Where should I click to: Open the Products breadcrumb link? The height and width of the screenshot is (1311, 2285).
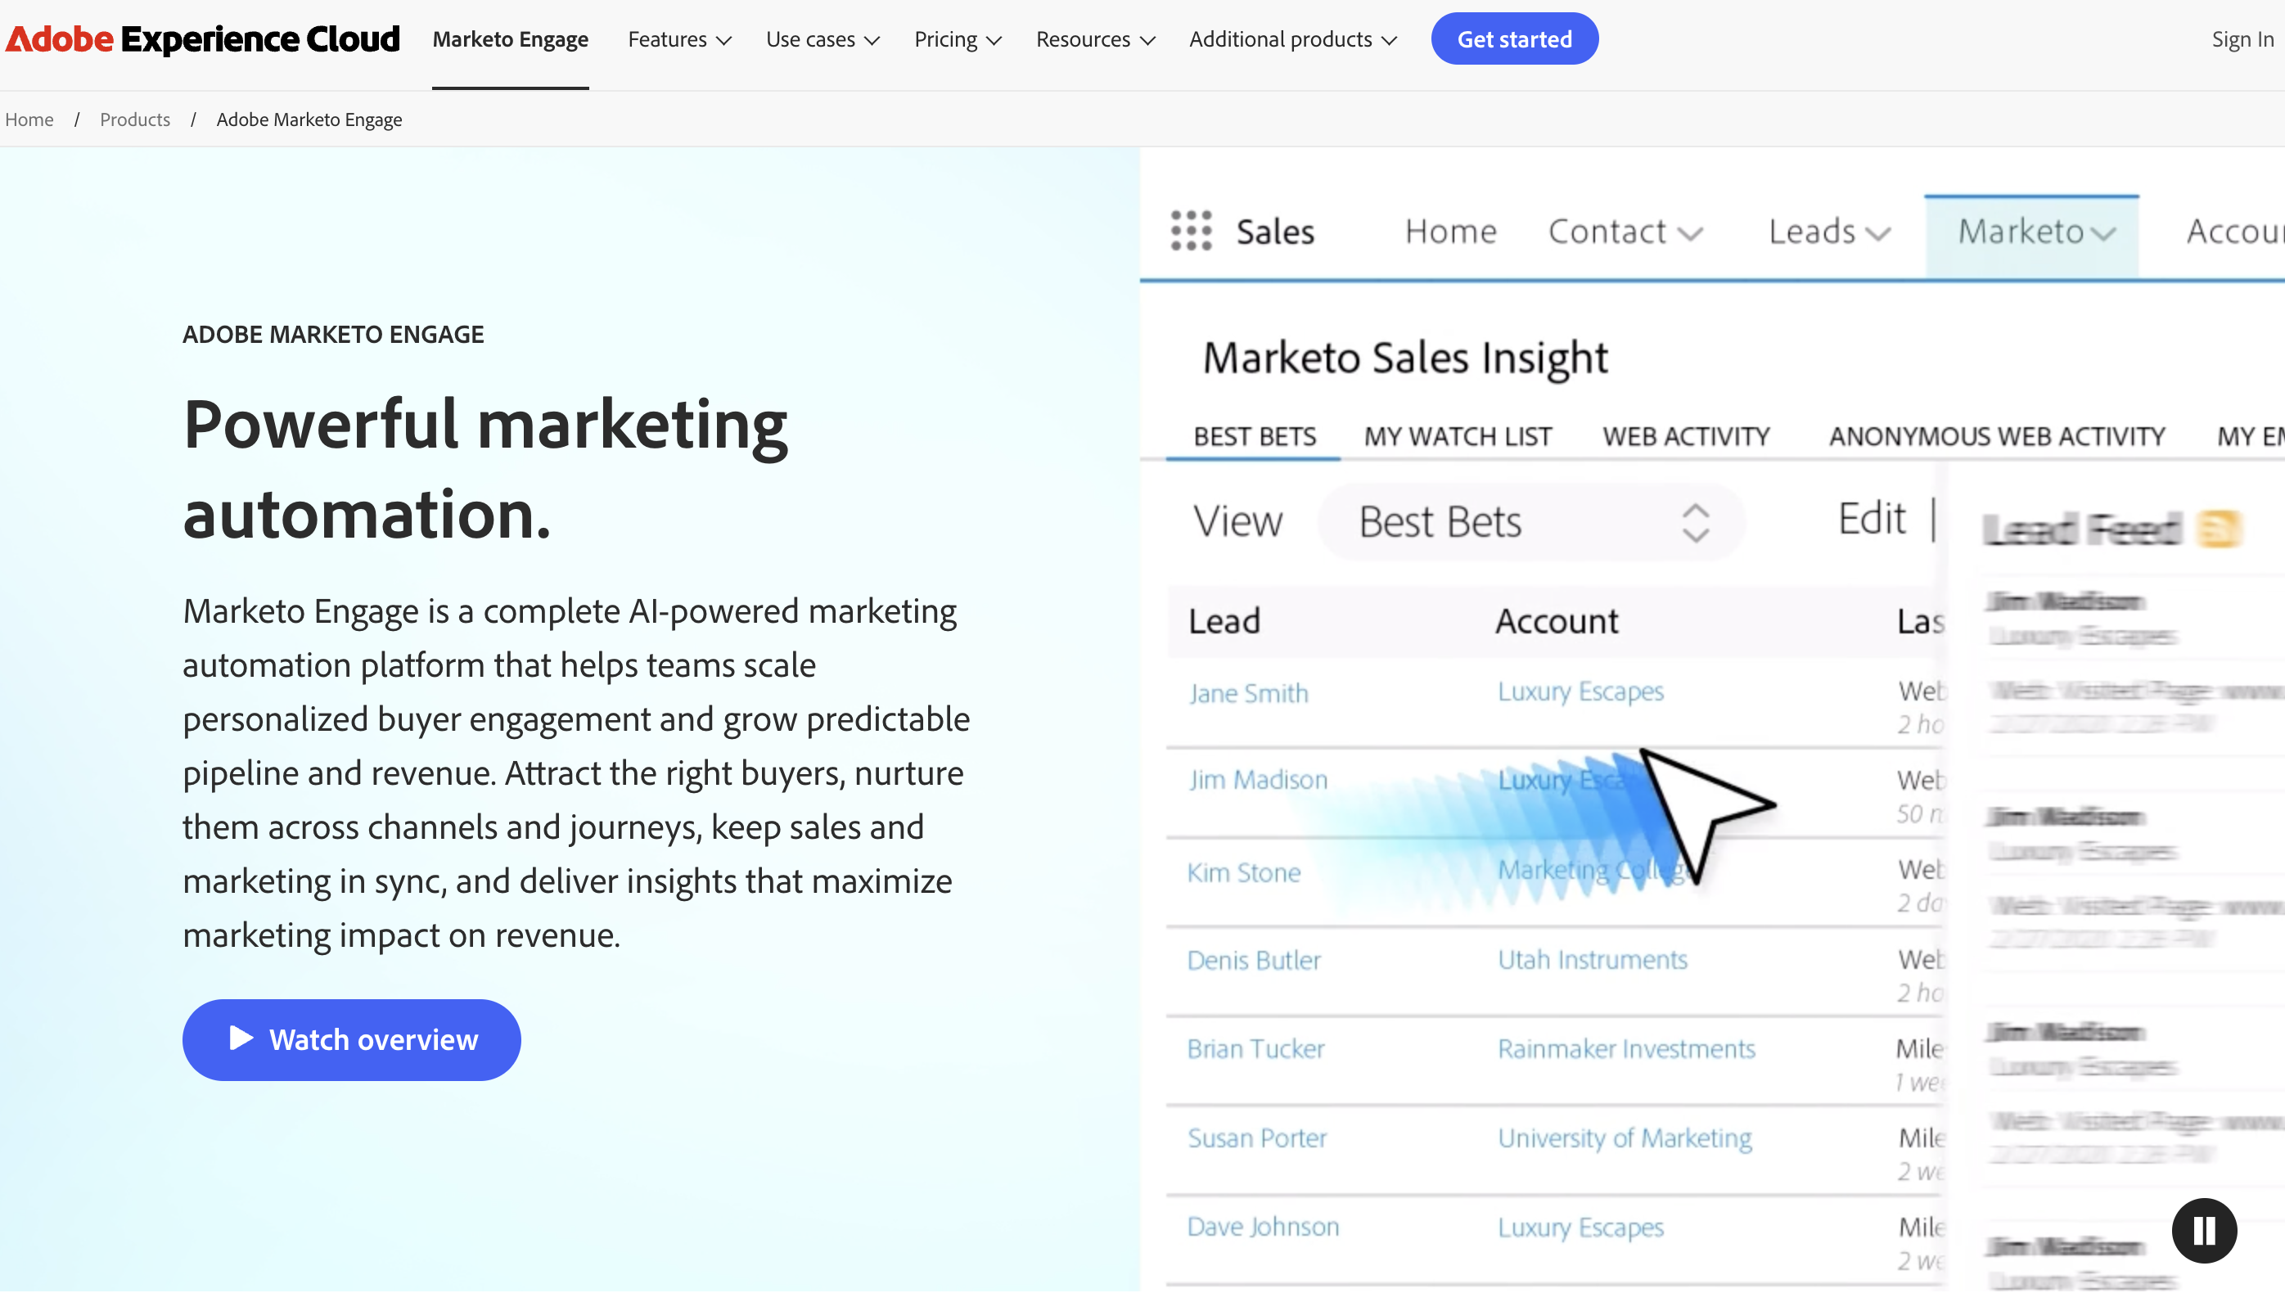pyautogui.click(x=134, y=119)
